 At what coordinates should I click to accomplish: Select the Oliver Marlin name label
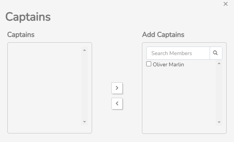pyautogui.click(x=168, y=64)
